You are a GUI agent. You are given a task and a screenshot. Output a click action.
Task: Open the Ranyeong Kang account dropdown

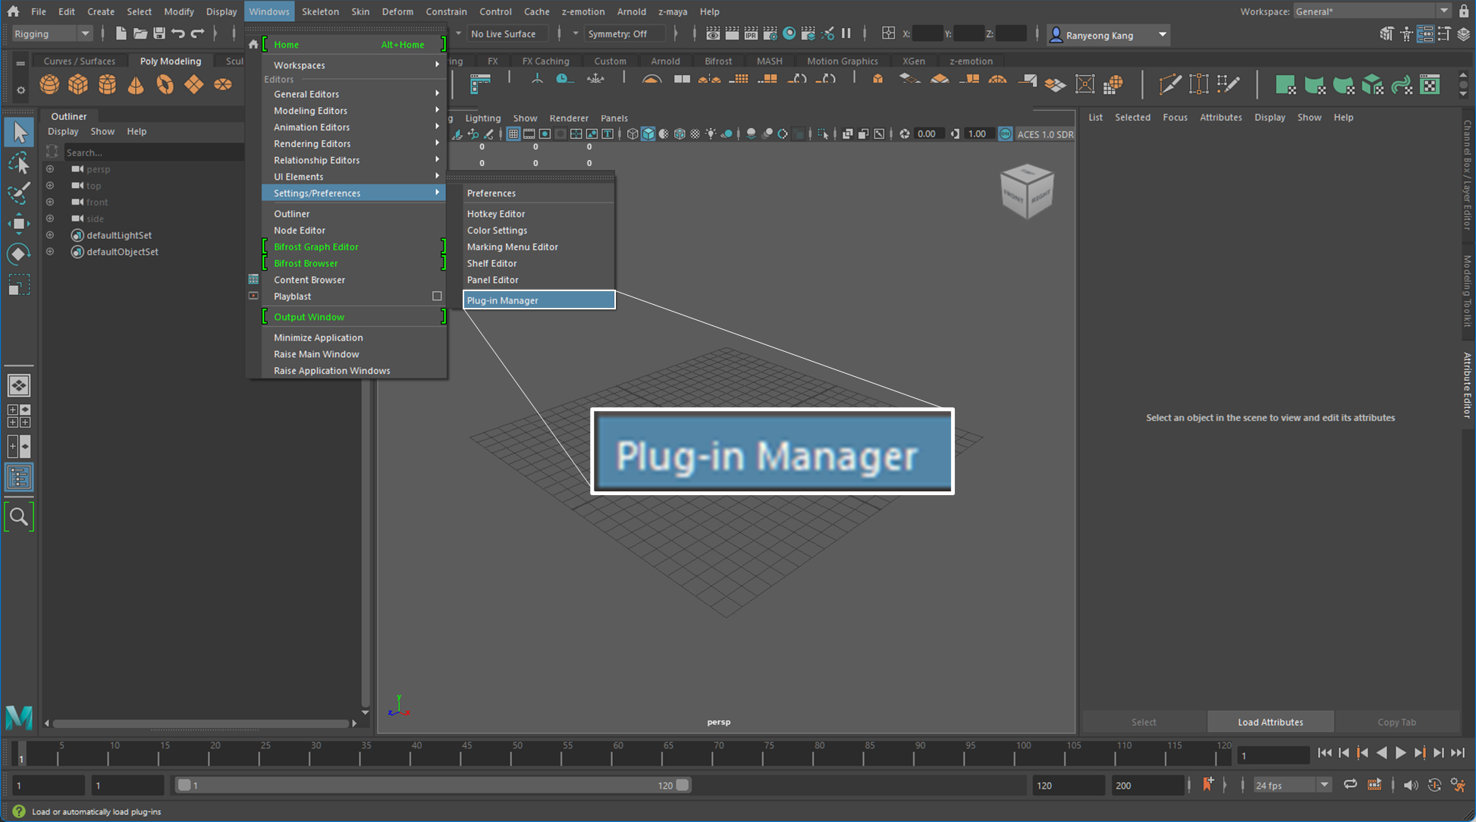pos(1108,35)
